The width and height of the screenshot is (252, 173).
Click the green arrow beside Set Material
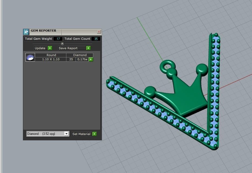(x=95, y=134)
